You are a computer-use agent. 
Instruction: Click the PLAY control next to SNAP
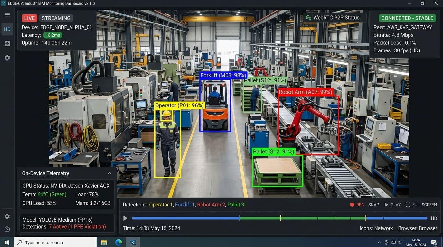click(392, 205)
